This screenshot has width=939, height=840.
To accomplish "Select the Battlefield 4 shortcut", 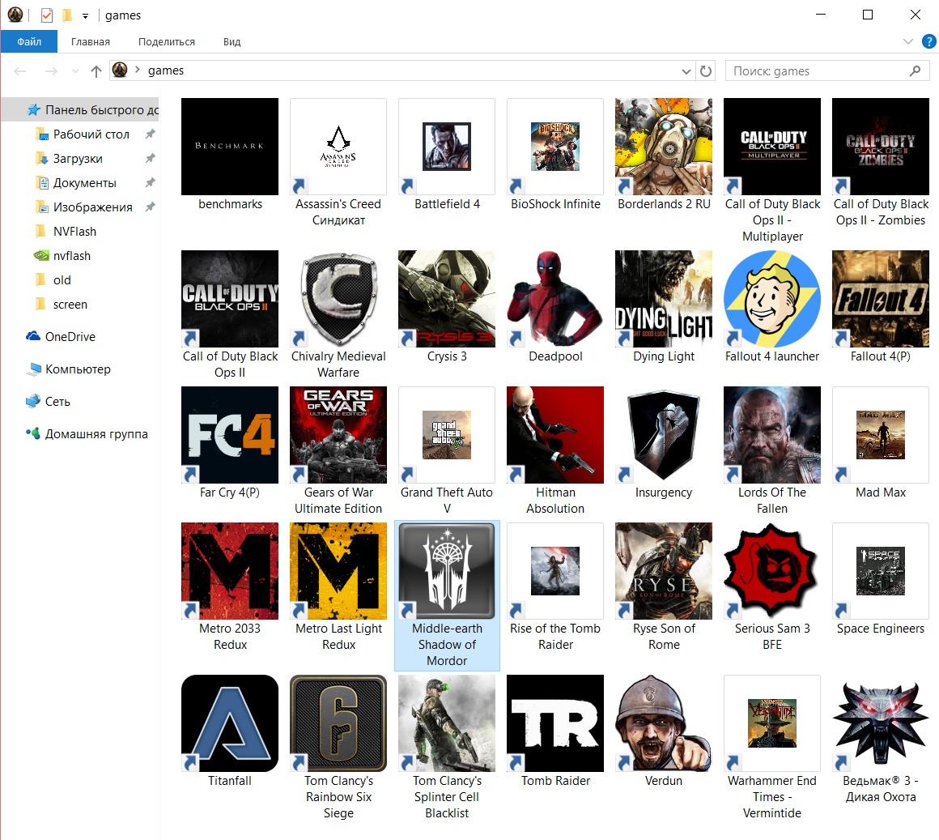I will [447, 147].
